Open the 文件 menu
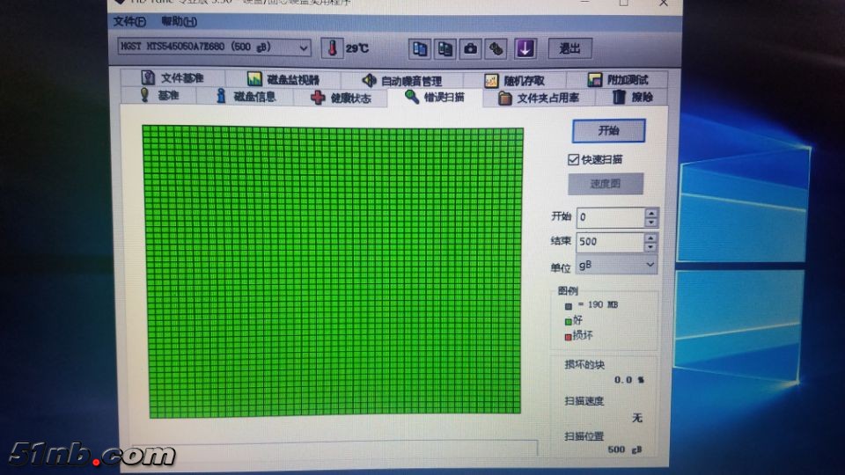The image size is (845, 475). coord(129,21)
